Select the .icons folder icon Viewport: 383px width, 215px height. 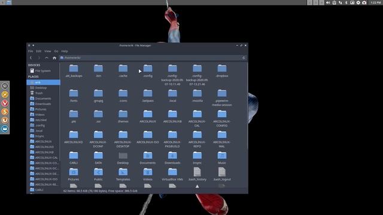click(123, 93)
